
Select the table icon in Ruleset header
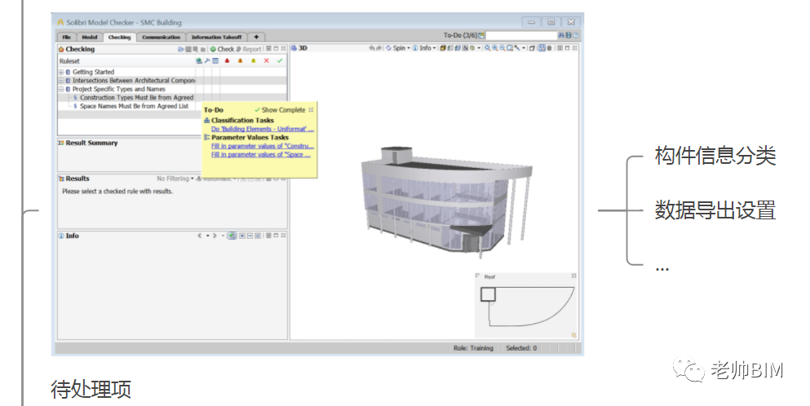click(215, 60)
